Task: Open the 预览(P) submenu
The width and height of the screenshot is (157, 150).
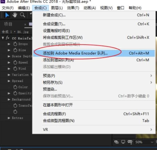Action: click(94, 76)
